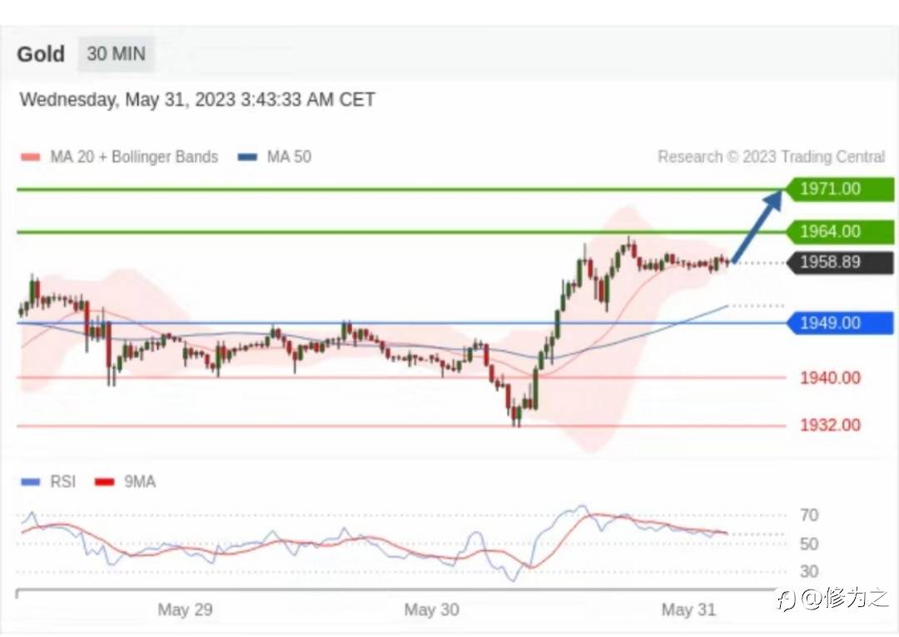Image resolution: width=899 pixels, height=637 pixels.
Task: Toggle the MA 50 legend entry
Action: (x=276, y=157)
